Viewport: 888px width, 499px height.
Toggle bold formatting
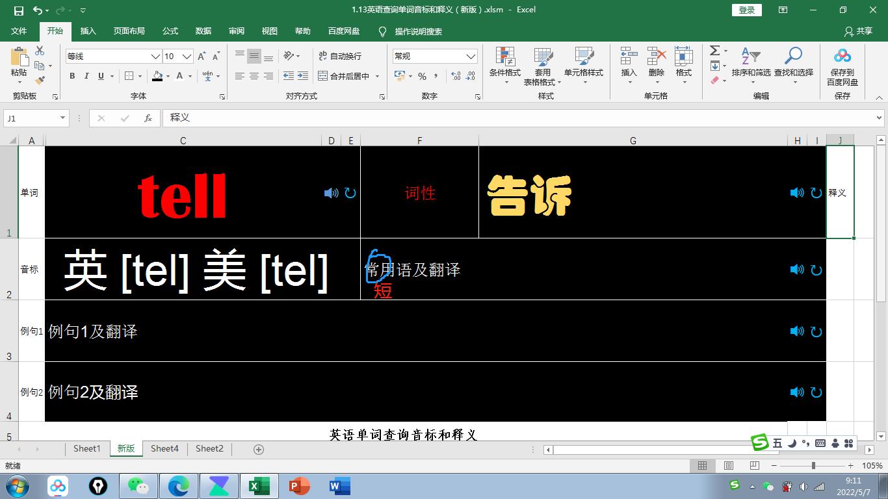point(72,76)
